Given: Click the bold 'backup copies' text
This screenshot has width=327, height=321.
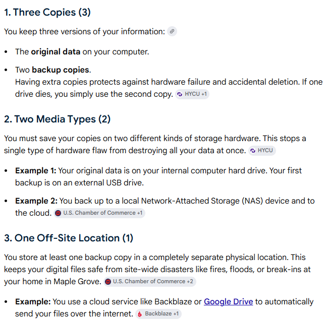Looking at the screenshot, I should click(x=61, y=70).
